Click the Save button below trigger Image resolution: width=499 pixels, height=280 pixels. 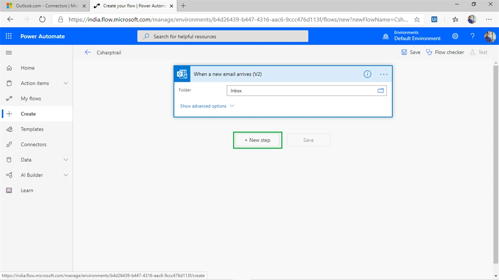coord(308,140)
